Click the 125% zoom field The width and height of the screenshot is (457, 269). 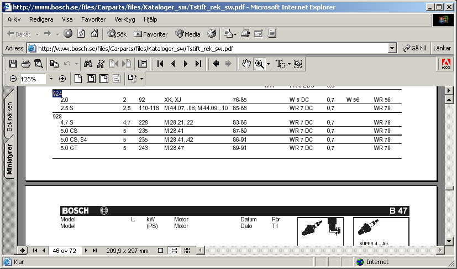(x=33, y=79)
